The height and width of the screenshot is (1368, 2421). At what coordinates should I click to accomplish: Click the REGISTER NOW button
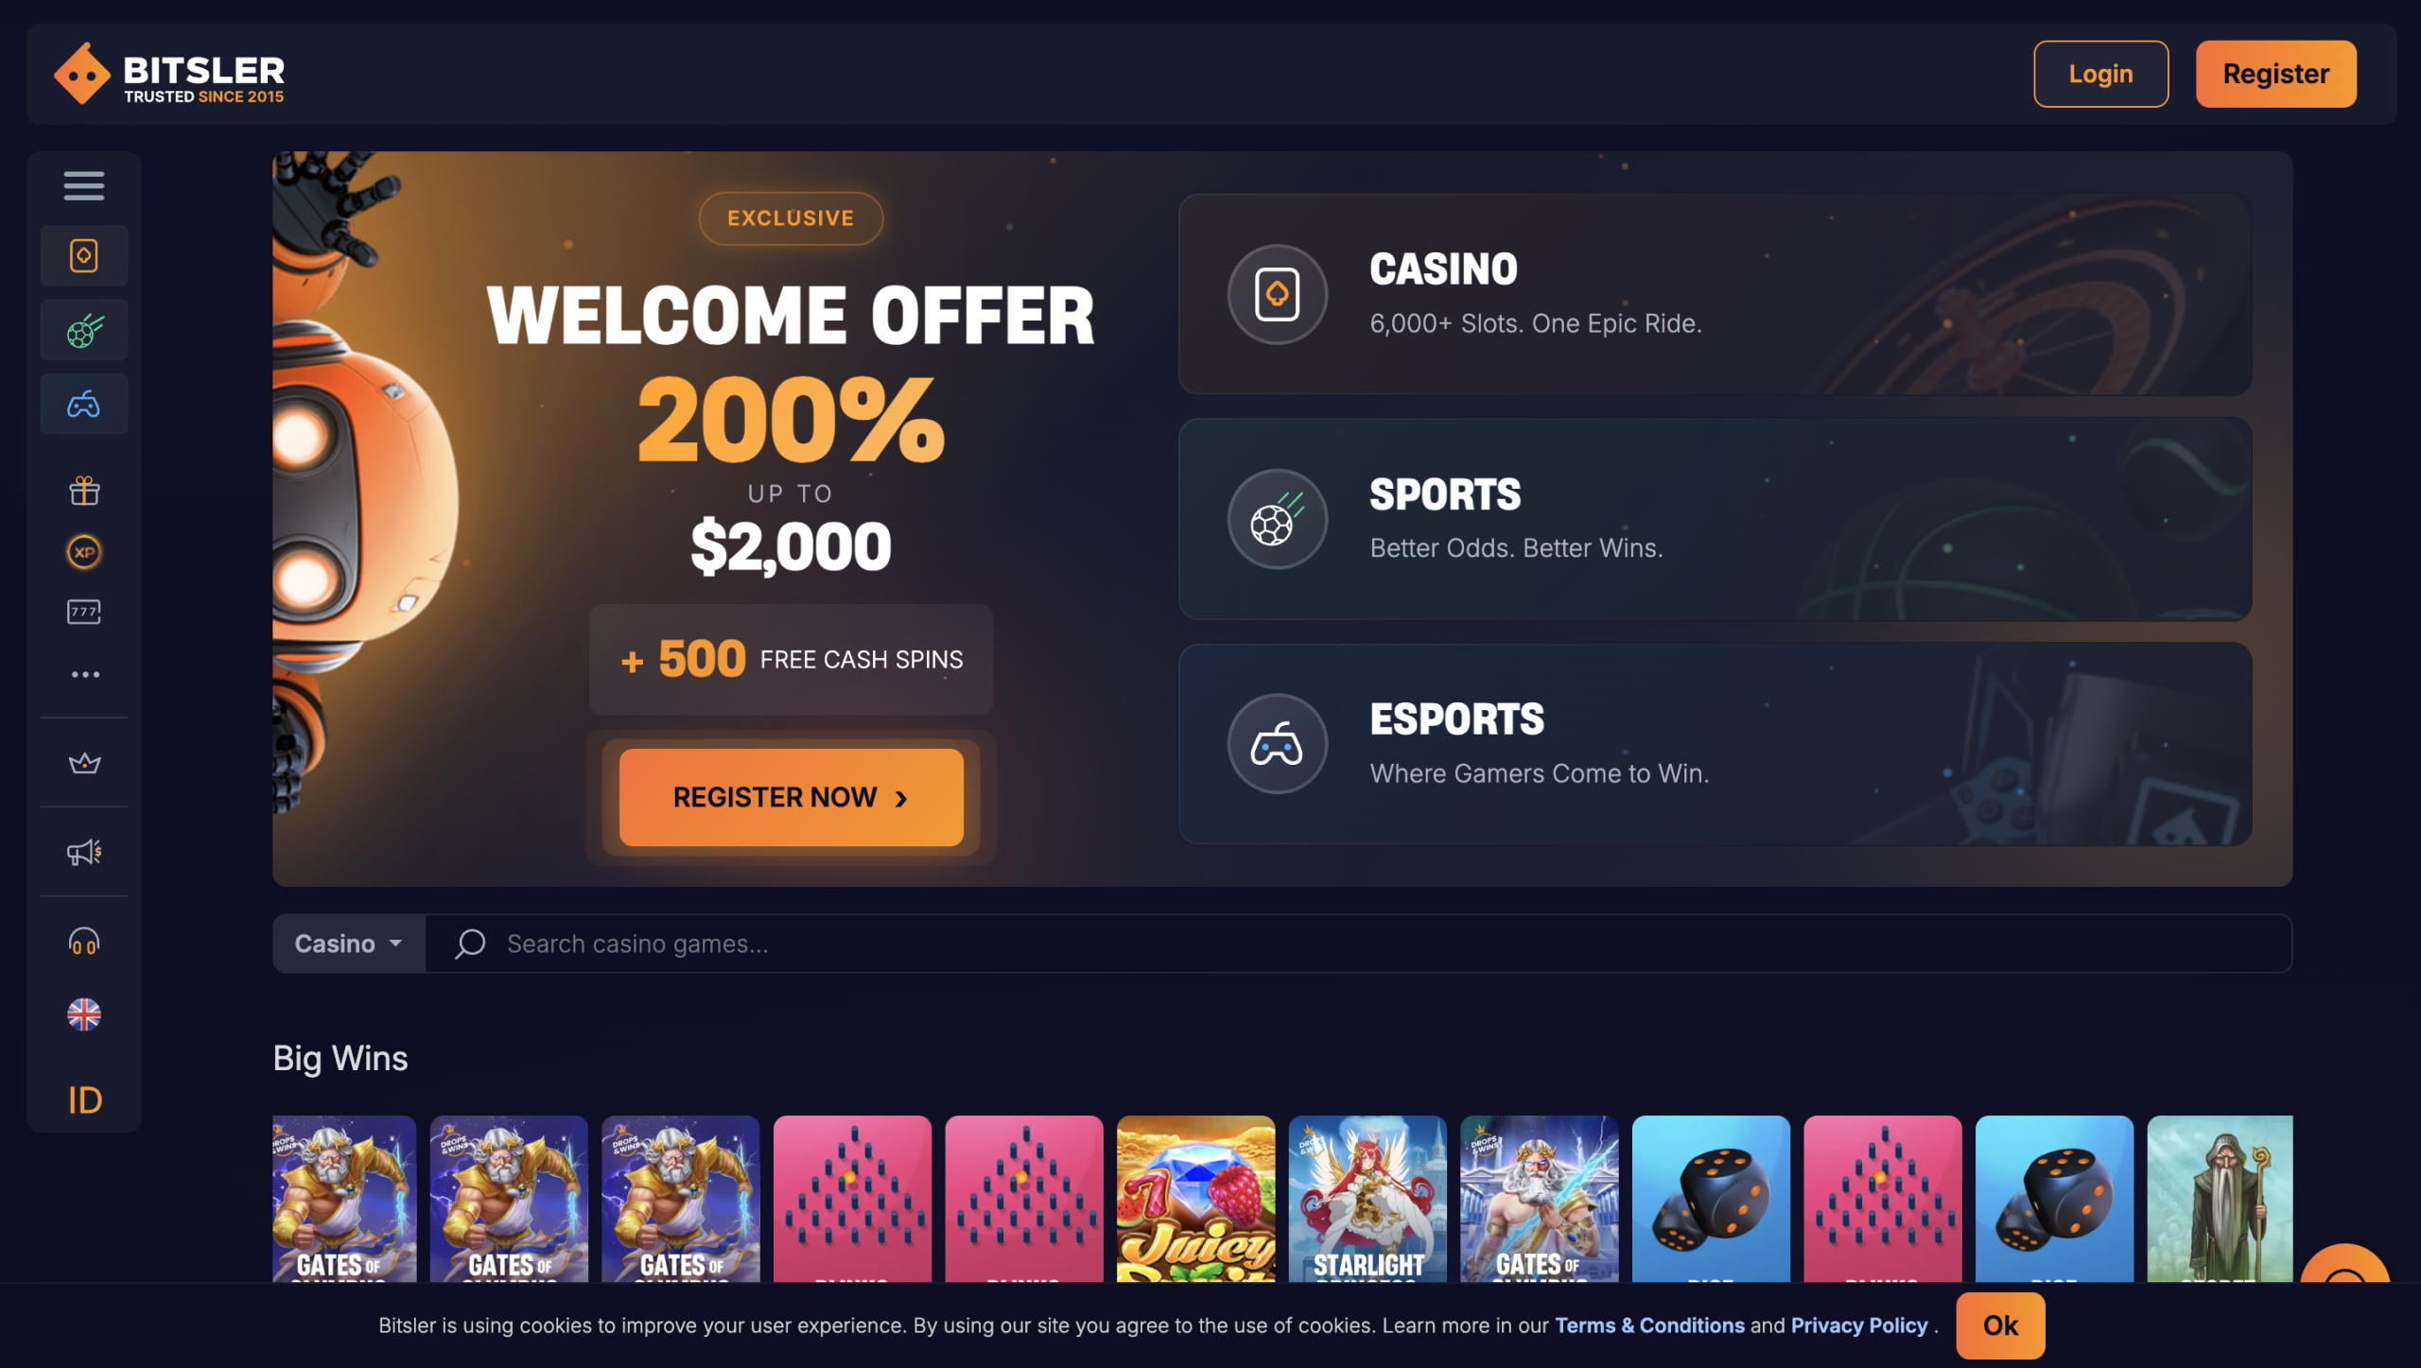791,798
